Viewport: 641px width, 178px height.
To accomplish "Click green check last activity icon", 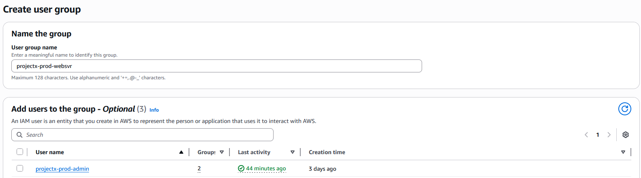I will tap(241, 168).
